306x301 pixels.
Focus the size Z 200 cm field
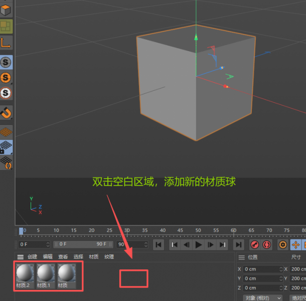click(x=297, y=288)
